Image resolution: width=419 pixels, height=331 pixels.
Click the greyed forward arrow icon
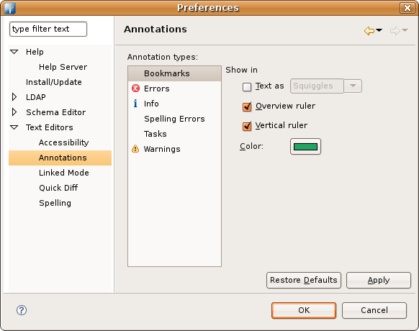tap(395, 31)
